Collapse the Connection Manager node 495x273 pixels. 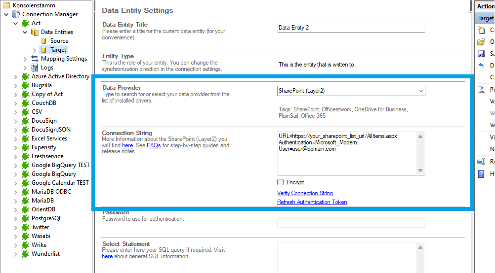(x=6, y=14)
